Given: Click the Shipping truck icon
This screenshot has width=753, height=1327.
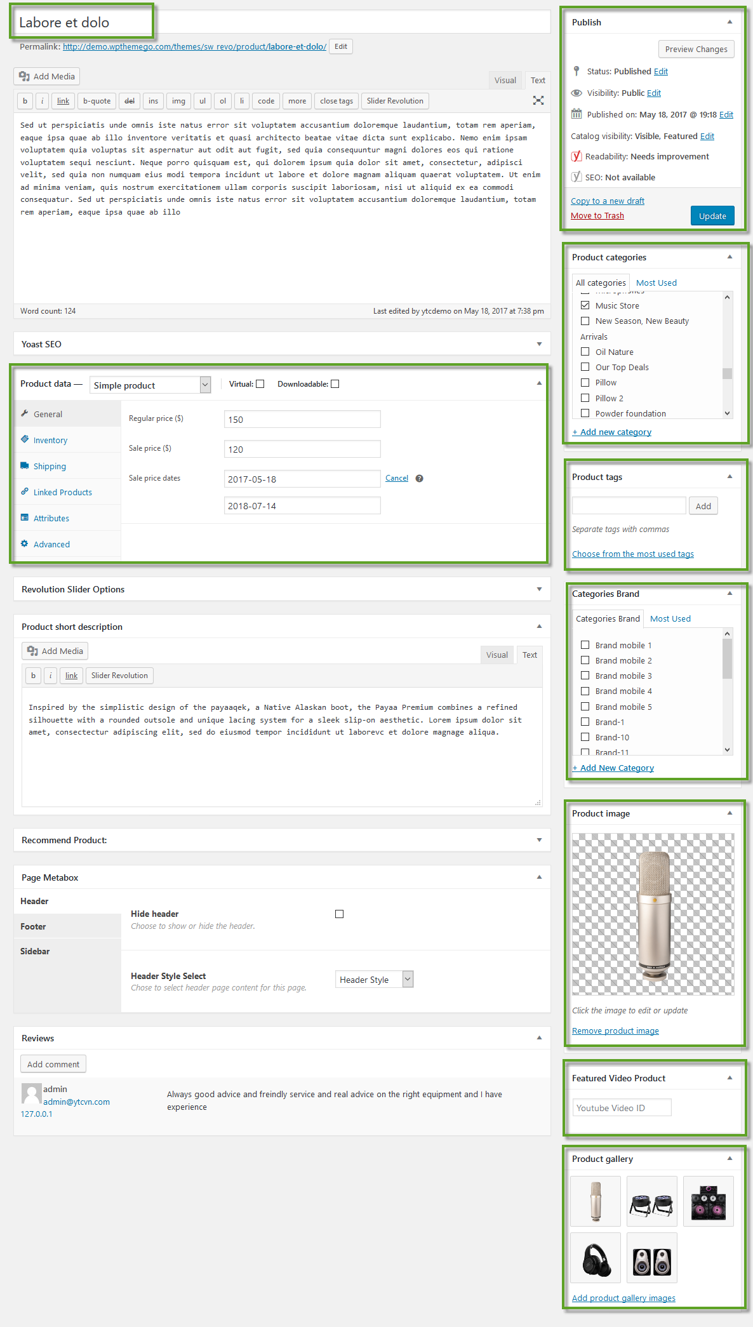Looking at the screenshot, I should pos(25,465).
